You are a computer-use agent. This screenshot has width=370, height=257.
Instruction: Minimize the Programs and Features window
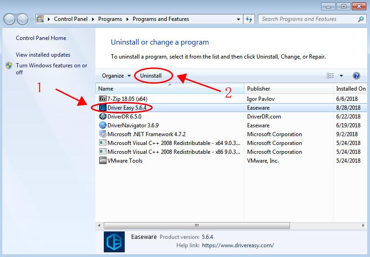[328, 7]
